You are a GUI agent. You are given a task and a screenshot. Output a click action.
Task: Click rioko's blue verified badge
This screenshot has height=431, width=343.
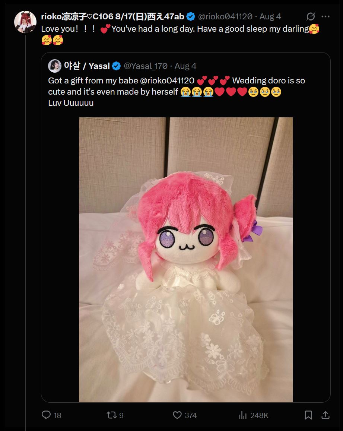pyautogui.click(x=191, y=16)
